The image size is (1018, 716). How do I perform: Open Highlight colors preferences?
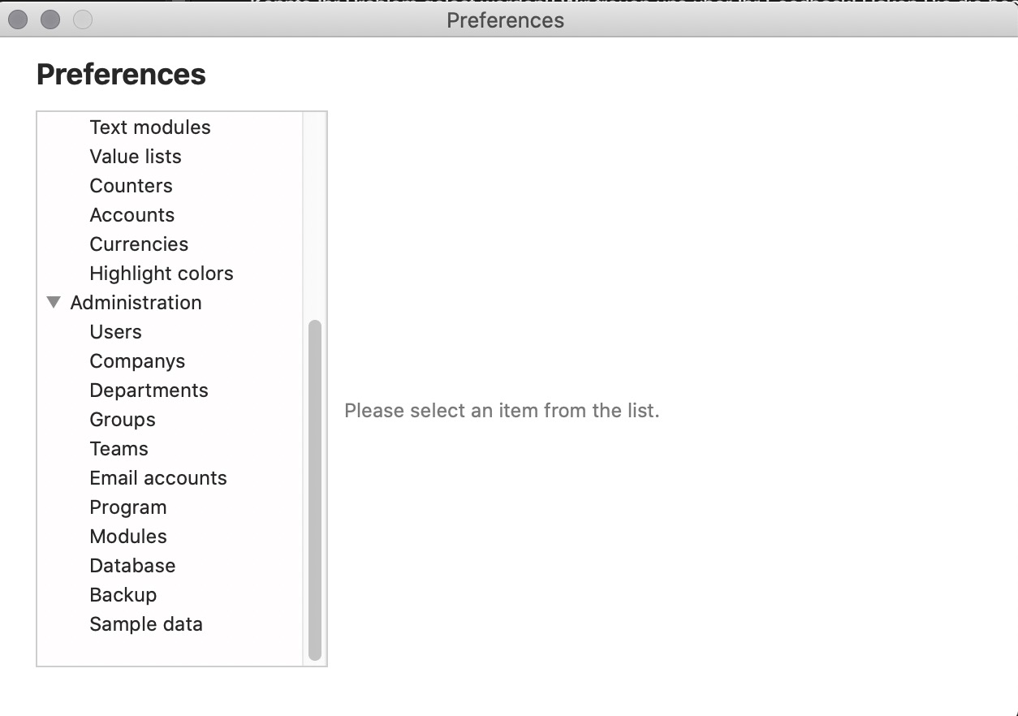tap(162, 274)
